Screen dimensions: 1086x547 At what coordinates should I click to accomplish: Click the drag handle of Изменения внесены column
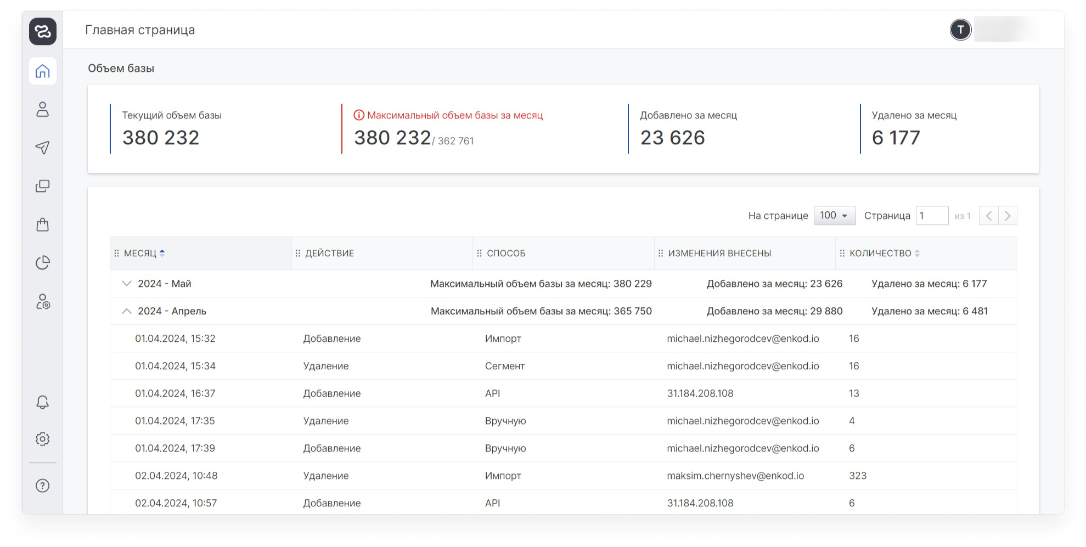pyautogui.click(x=661, y=253)
